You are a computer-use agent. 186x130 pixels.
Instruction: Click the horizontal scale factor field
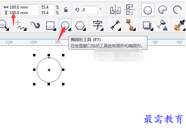tap(47, 7)
